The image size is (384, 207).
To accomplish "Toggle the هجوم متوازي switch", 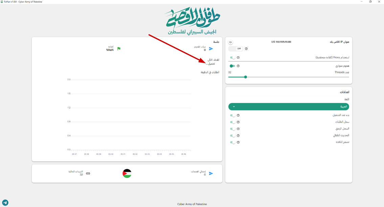I will pos(232,66).
